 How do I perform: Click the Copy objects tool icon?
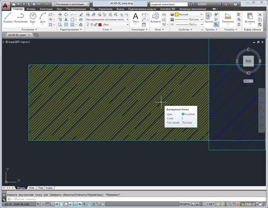click(60, 19)
